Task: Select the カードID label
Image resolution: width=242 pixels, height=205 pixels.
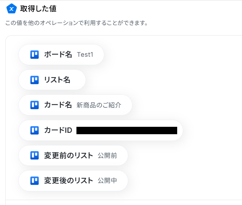Action: (58, 130)
